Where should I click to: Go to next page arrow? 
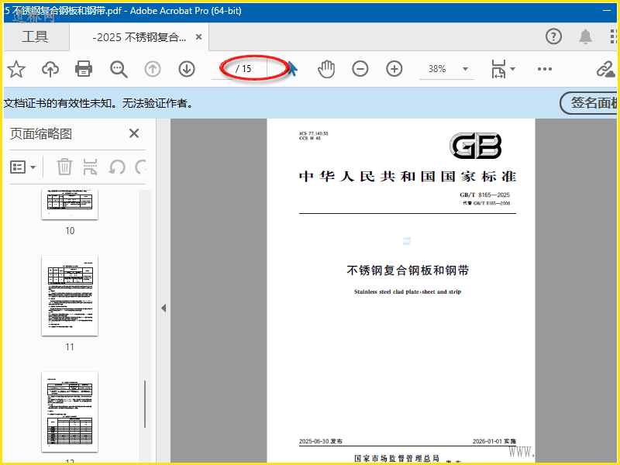pyautogui.click(x=187, y=69)
